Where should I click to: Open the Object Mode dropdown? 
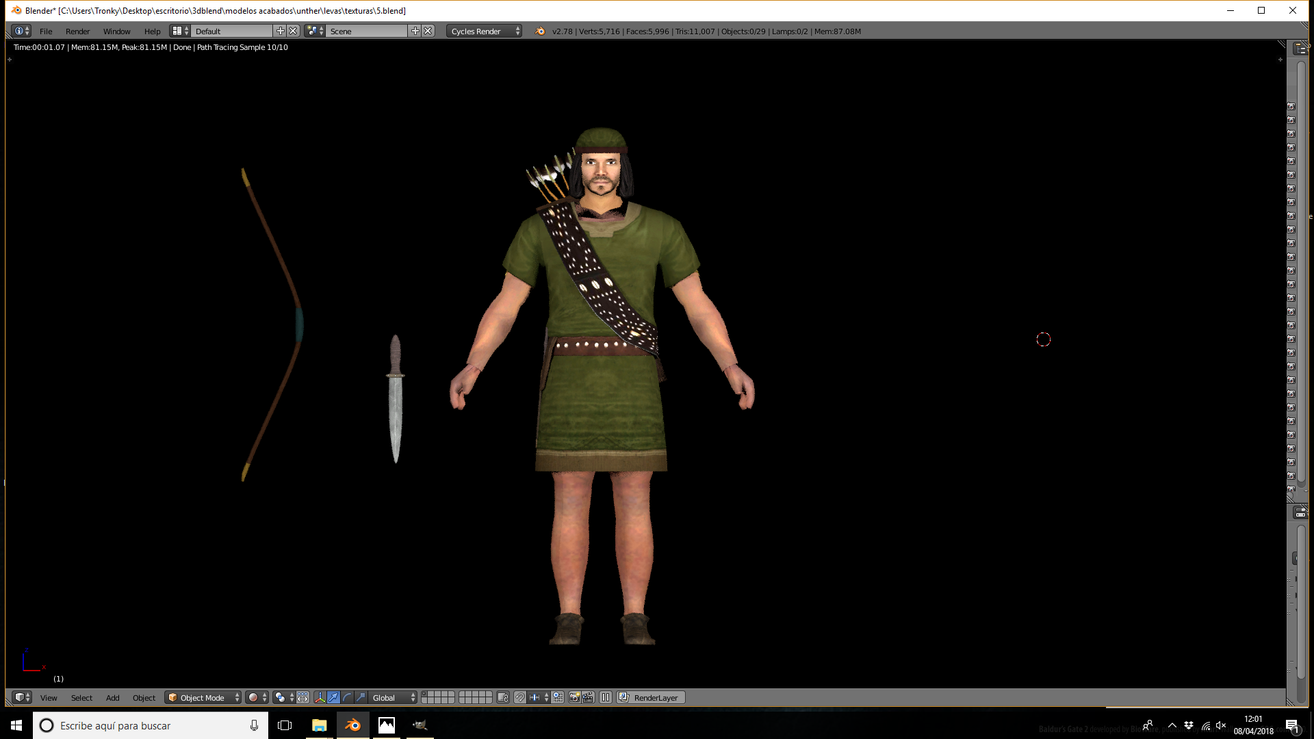point(203,697)
